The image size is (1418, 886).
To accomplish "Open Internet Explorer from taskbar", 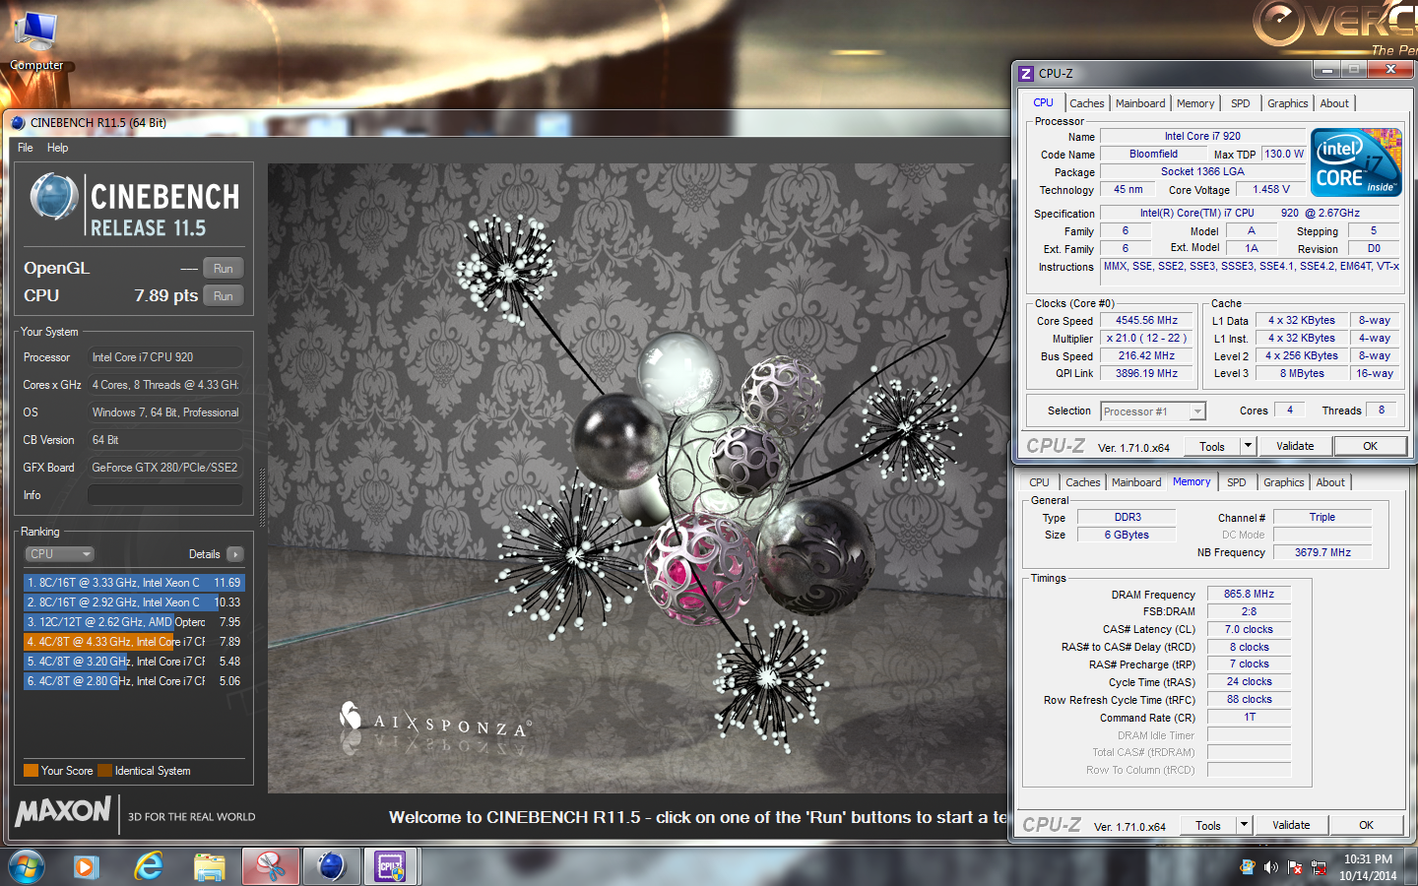I will (x=149, y=867).
